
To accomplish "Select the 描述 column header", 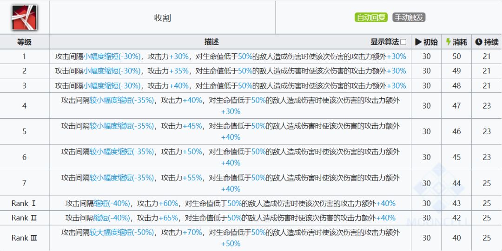I will (x=211, y=42).
